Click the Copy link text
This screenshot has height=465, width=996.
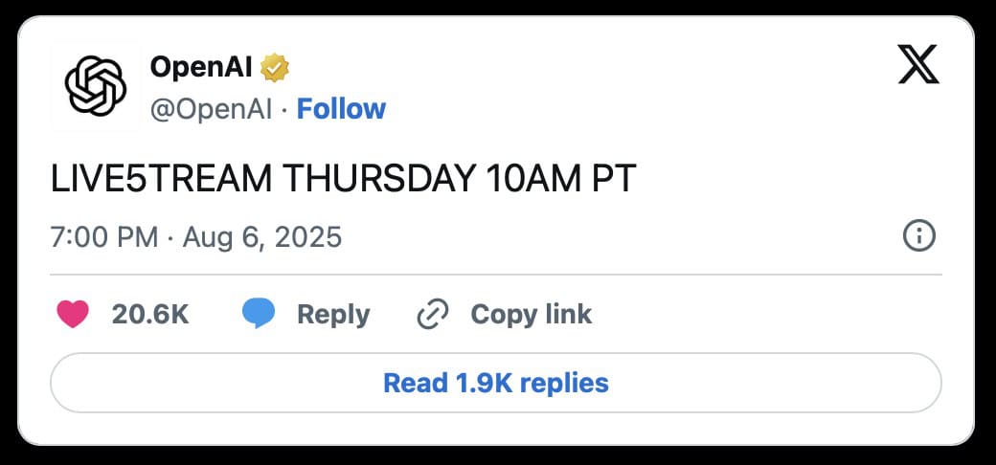531,315
